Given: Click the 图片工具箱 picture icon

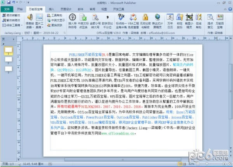Looking at the screenshot, I should pyautogui.click(x=39, y=17).
